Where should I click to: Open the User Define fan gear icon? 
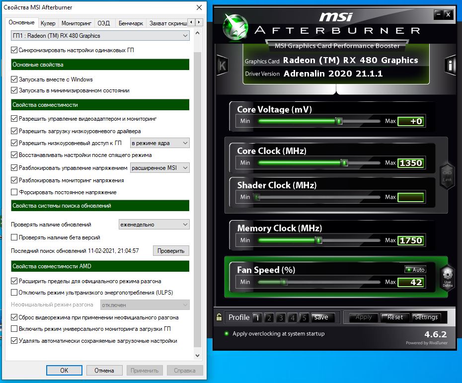[x=447, y=278]
